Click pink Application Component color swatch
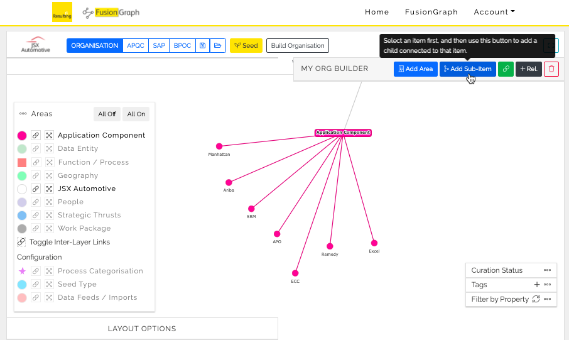 (x=22, y=136)
